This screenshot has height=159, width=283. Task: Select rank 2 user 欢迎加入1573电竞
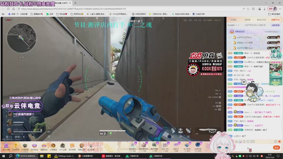[245, 43]
